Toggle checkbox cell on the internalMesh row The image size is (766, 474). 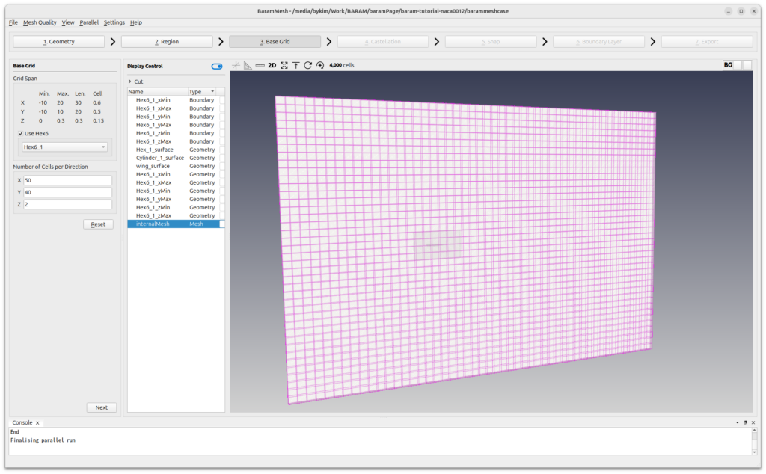(x=221, y=224)
